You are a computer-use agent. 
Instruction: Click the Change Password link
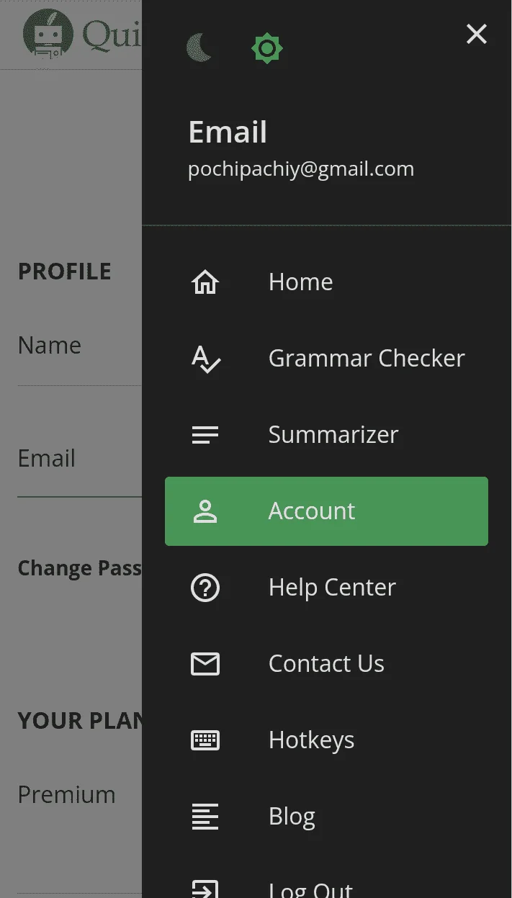click(80, 568)
